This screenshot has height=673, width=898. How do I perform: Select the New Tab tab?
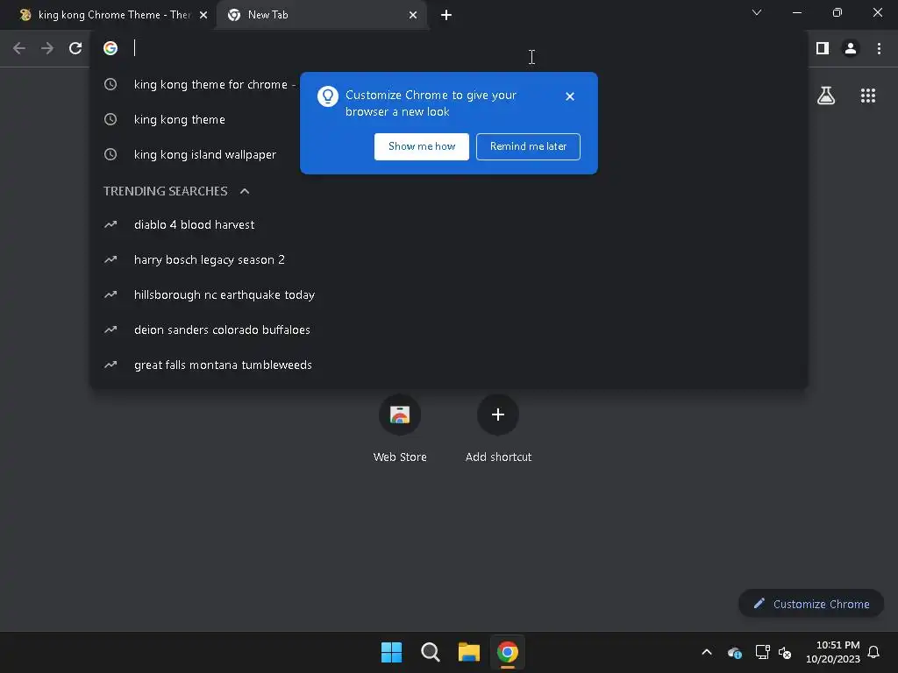tap(322, 15)
